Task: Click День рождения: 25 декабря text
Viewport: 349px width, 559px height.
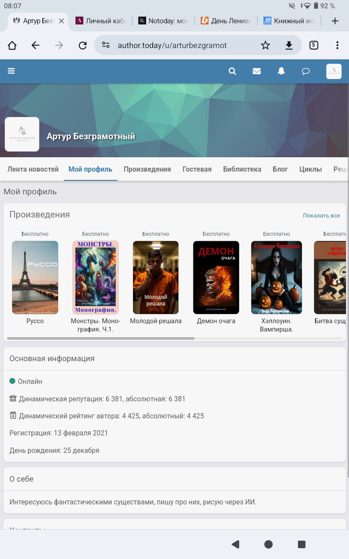Action: point(54,450)
